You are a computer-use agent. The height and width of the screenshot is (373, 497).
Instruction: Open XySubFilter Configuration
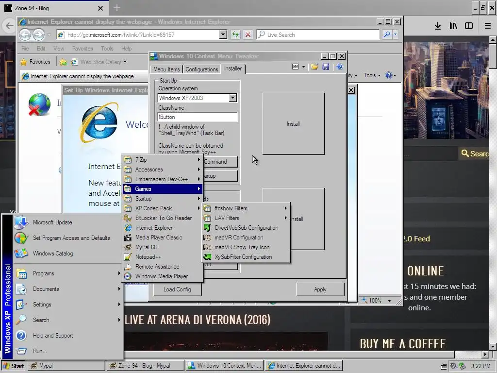246,257
